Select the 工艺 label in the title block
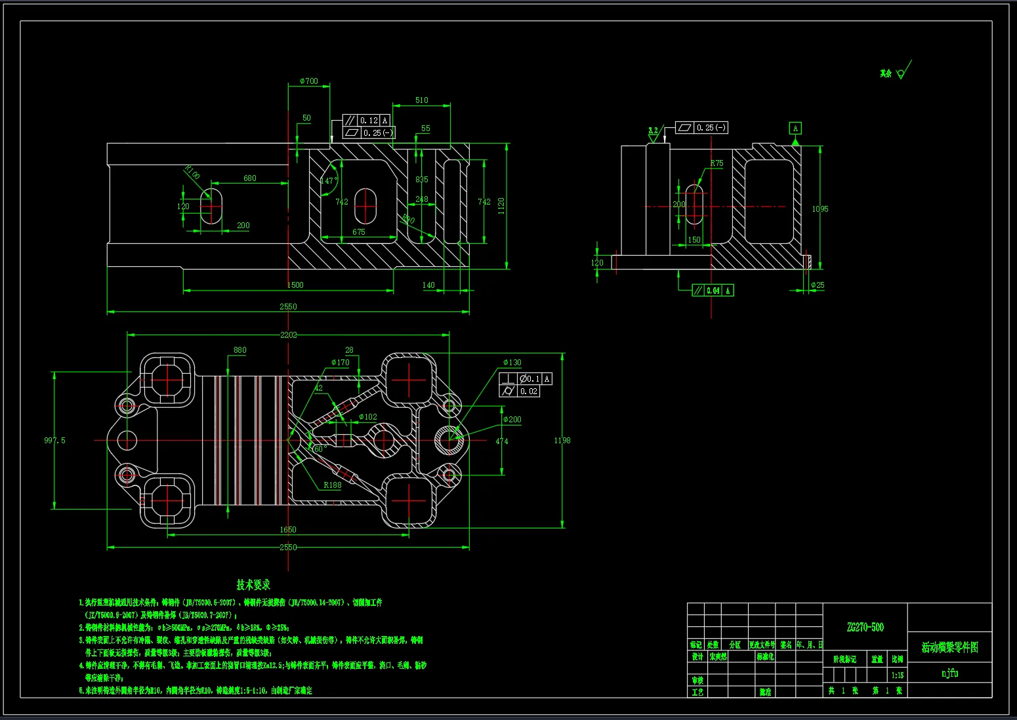Image resolution: width=1017 pixels, height=720 pixels. (697, 692)
